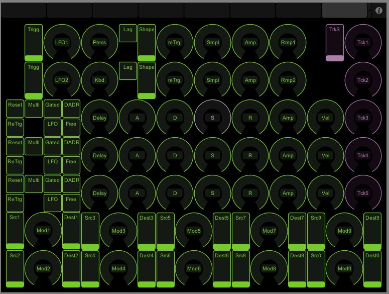
Task: Click the Dest4 fader
Action: pyautogui.click(x=147, y=269)
